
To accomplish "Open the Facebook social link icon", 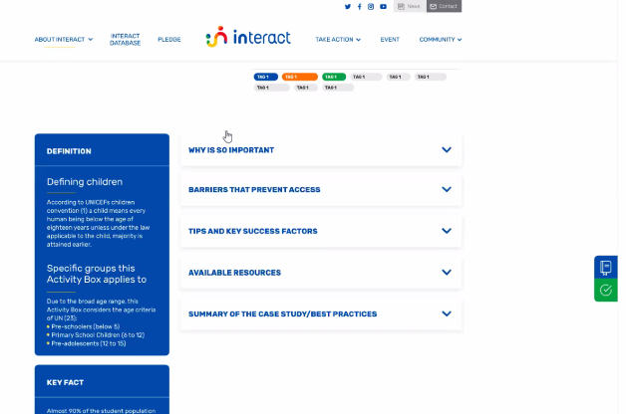I will pyautogui.click(x=359, y=7).
